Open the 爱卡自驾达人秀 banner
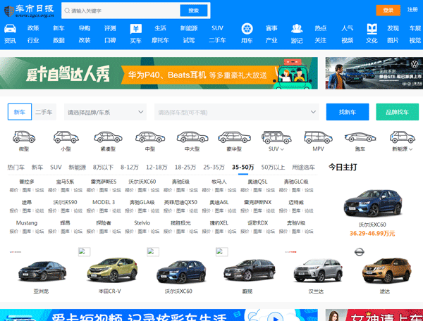The width and height of the screenshot is (423, 321). pyautogui.click(x=159, y=73)
